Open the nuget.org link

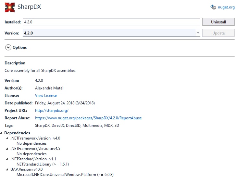point(226,7)
